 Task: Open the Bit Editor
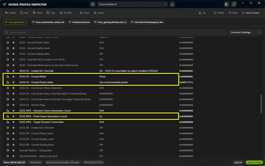click(66, 13)
